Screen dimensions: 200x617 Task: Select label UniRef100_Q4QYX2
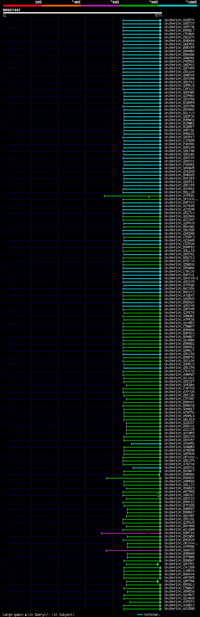(179, 468)
